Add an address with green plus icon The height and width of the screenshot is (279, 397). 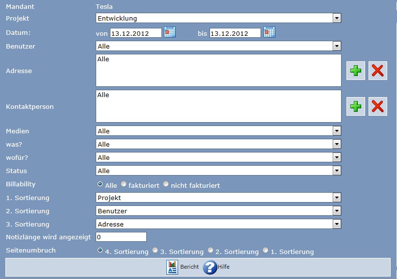356,71
